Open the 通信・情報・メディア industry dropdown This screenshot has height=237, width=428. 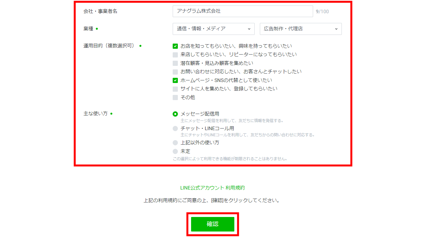coord(213,29)
